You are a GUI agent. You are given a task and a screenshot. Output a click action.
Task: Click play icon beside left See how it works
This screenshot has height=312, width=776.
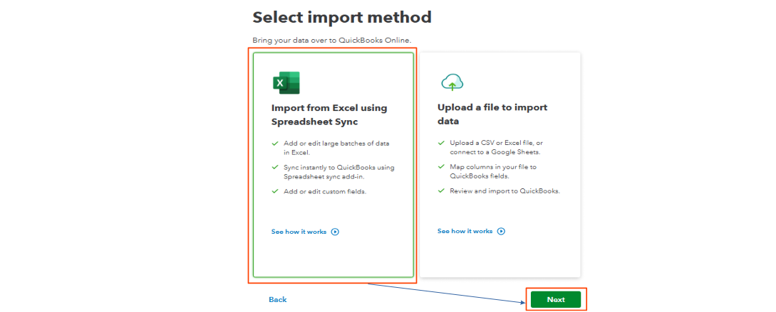coord(335,232)
